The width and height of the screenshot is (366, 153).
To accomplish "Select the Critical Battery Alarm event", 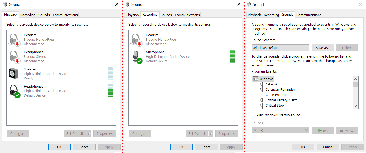I will click(x=281, y=100).
